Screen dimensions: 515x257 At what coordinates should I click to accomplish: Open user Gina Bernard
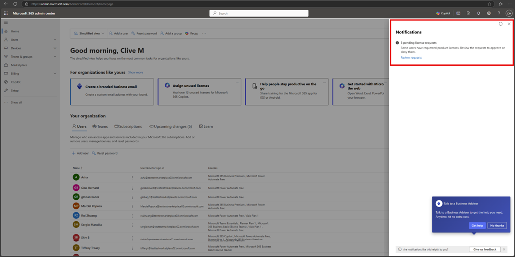(x=90, y=188)
